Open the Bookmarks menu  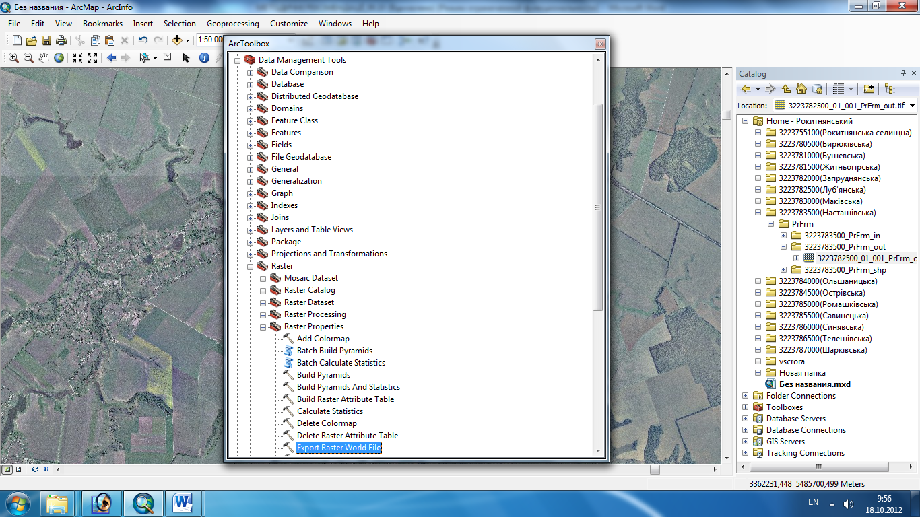(102, 23)
